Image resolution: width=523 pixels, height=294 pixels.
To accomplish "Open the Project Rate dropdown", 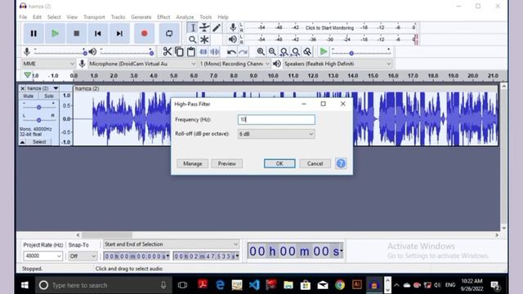I will [42, 256].
